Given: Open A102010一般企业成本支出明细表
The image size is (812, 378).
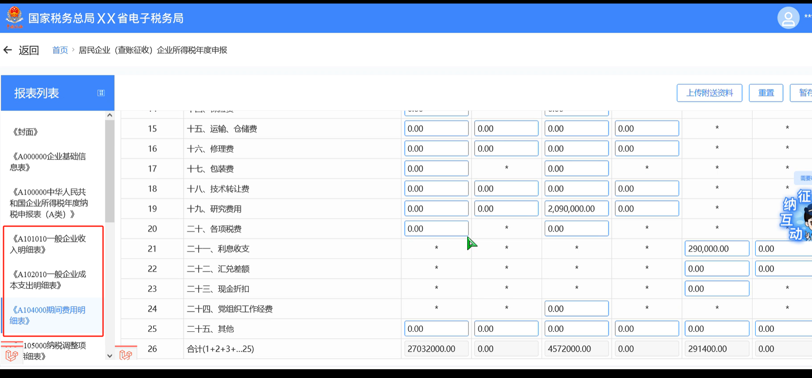Looking at the screenshot, I should 48,280.
